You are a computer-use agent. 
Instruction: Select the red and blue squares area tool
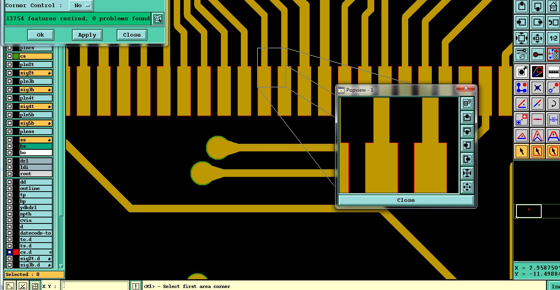pos(538,72)
